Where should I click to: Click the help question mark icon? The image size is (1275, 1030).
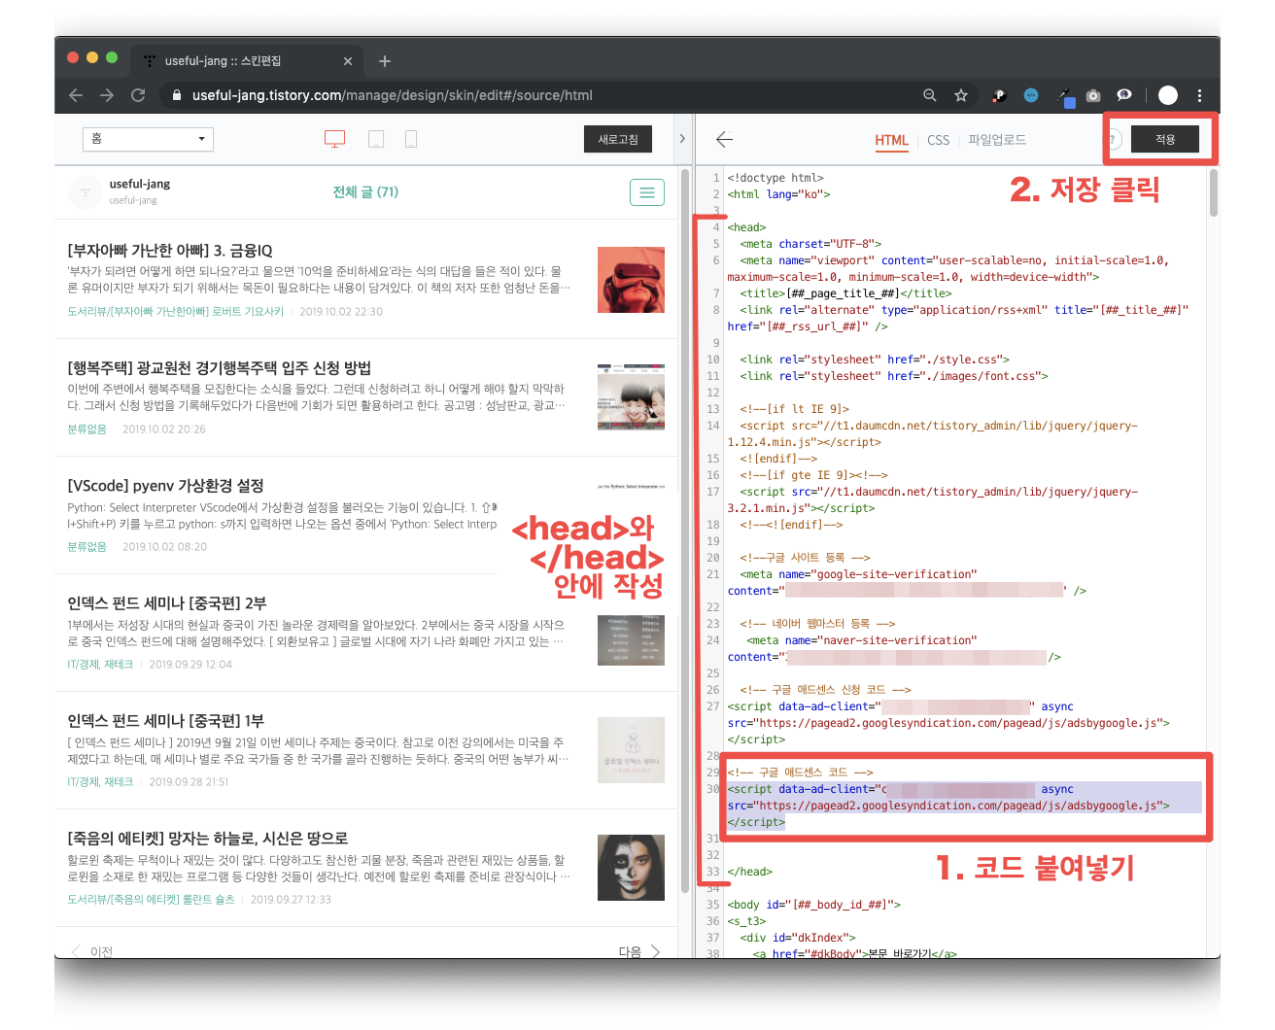click(1113, 140)
